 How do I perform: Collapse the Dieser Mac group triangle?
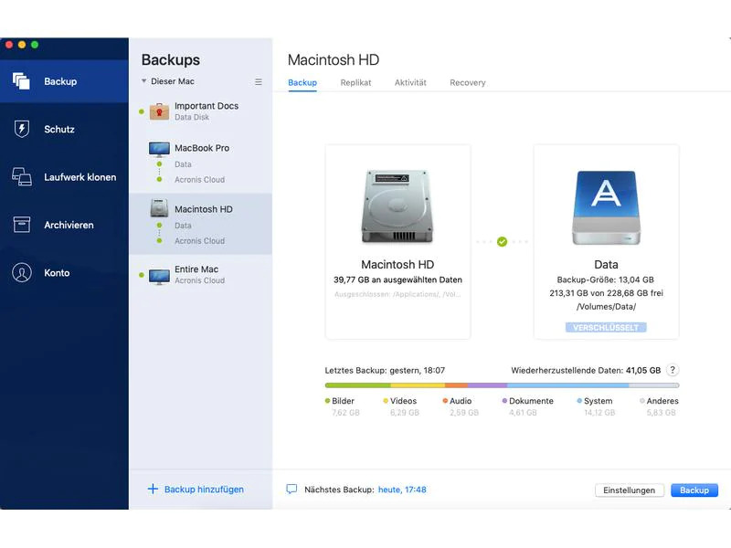coord(143,81)
